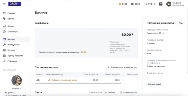Viewport: 188px width, 96px height.
Task: Click the Баланс к оплате column header
Action: [112, 74]
